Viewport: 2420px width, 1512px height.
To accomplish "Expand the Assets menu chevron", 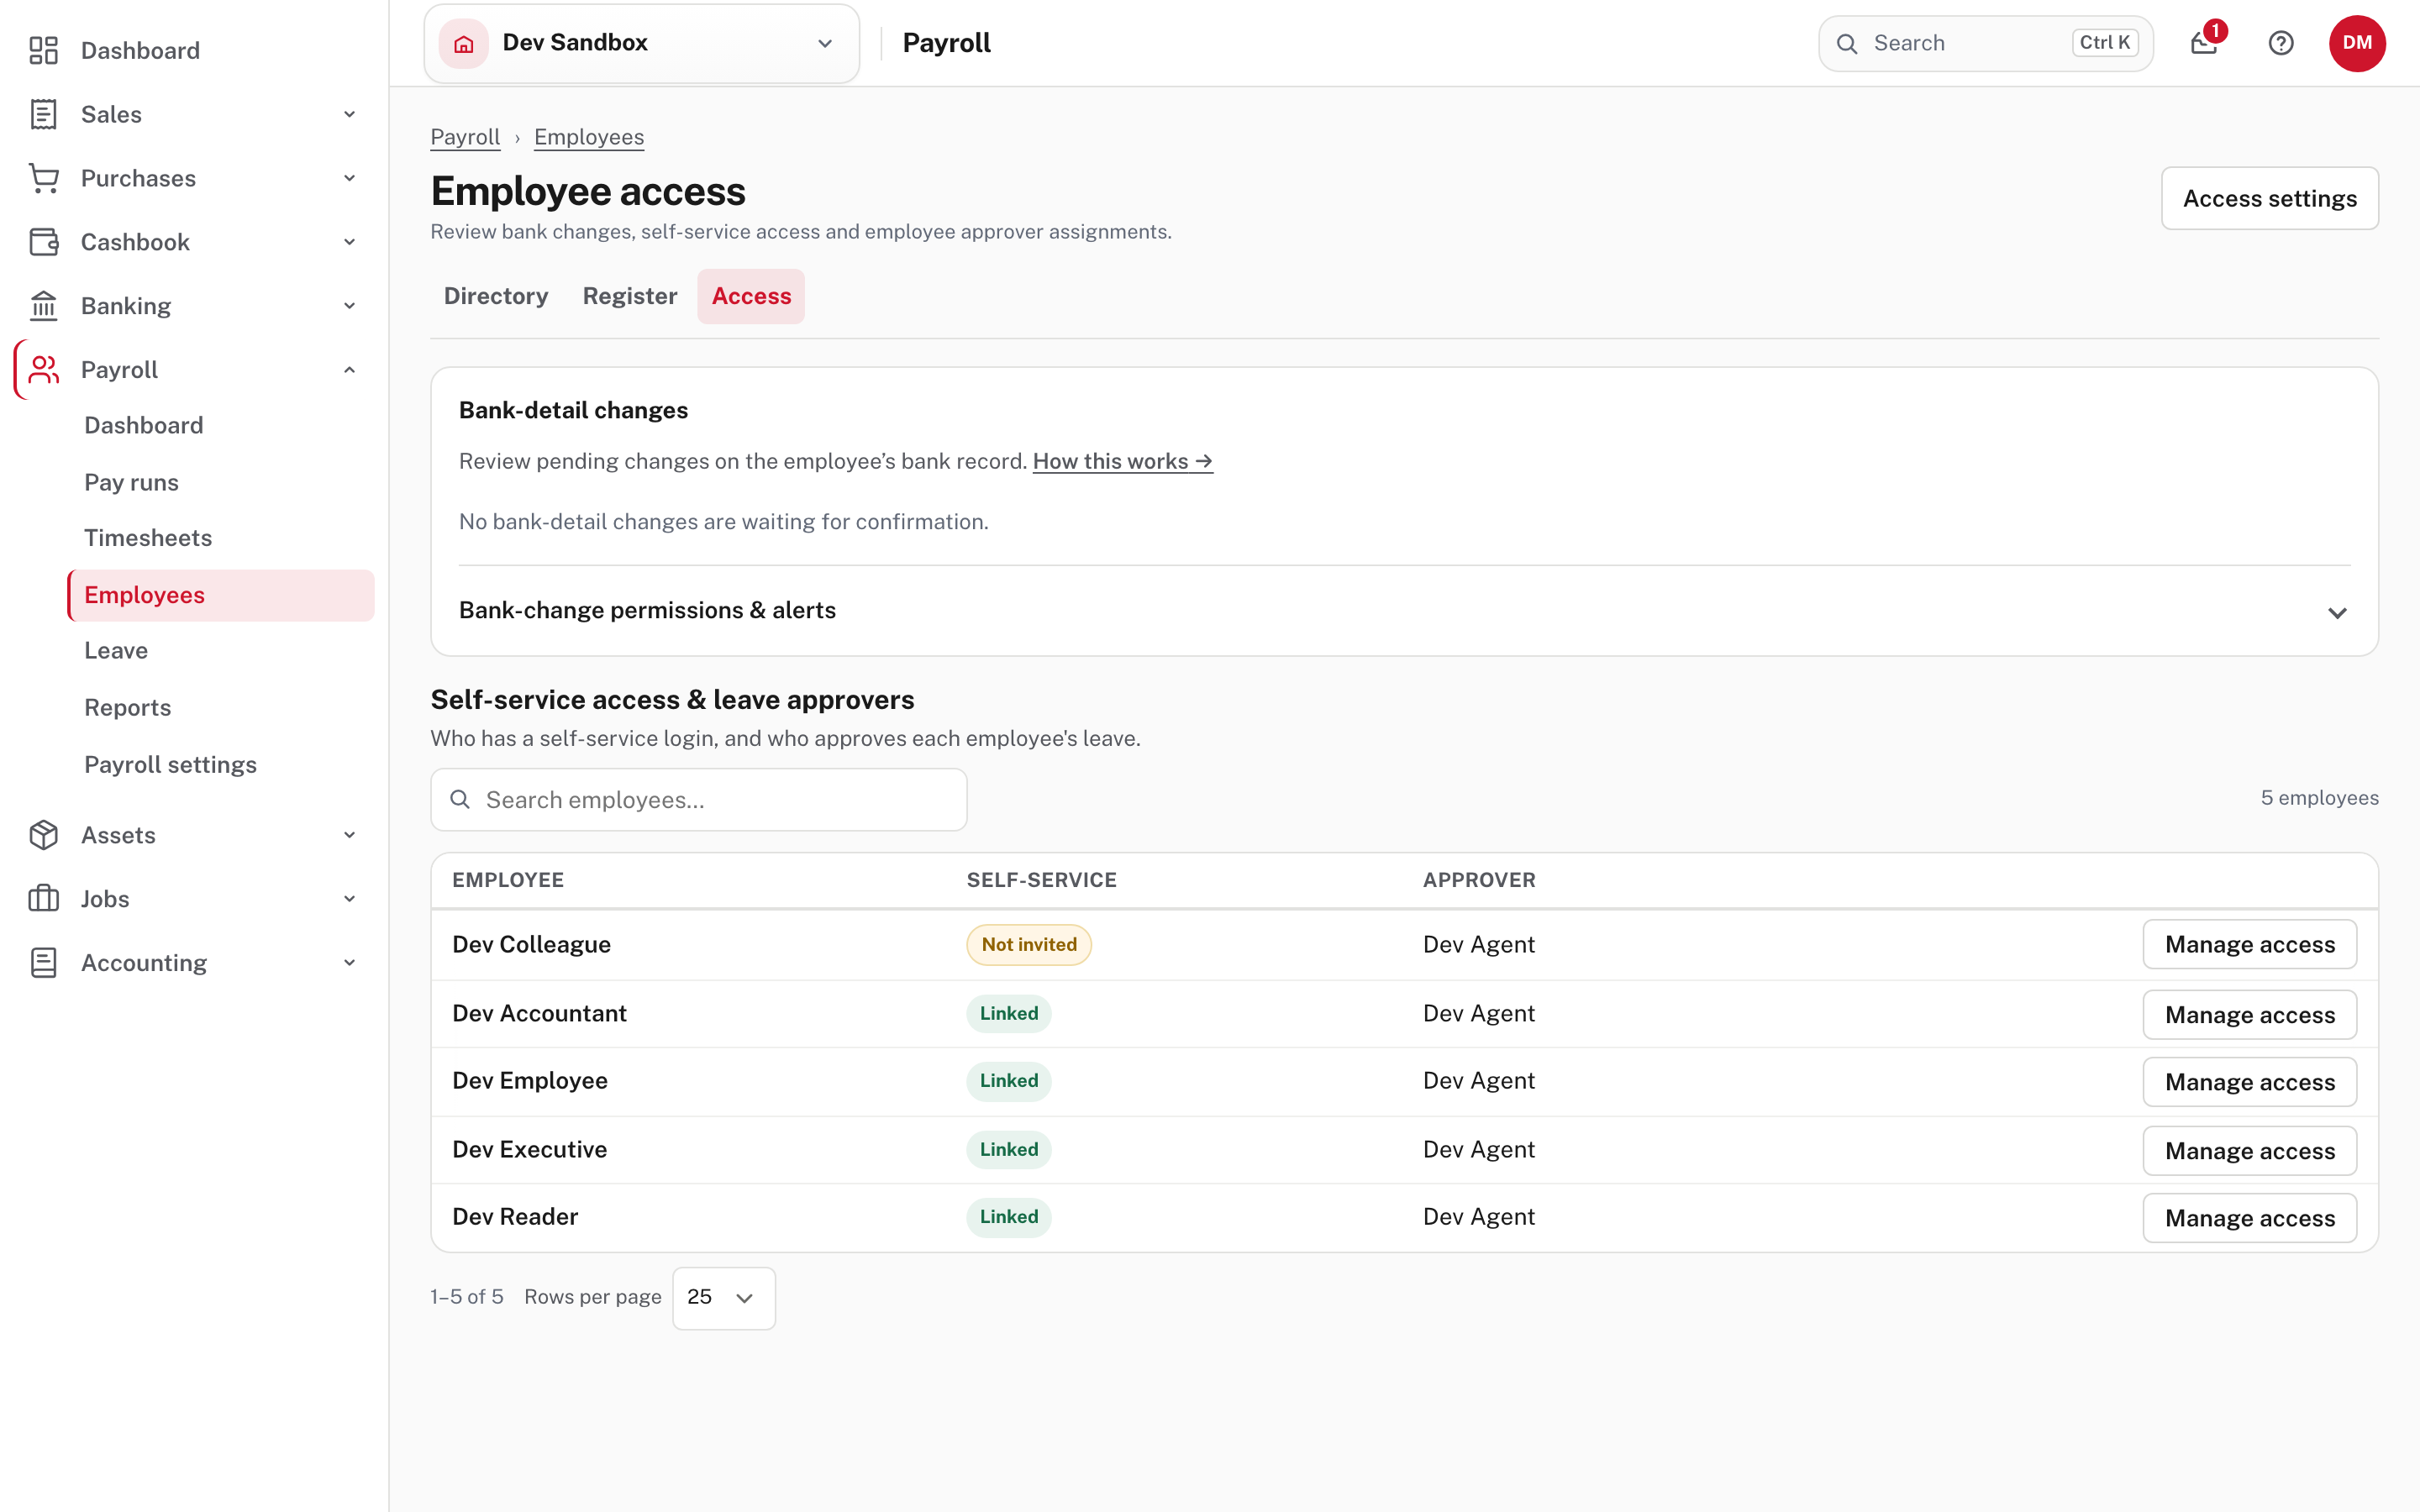I will (x=349, y=835).
